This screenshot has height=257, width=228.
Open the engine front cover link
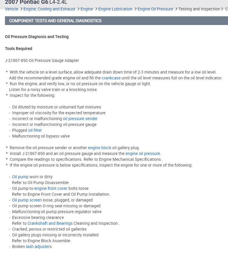coord(51,188)
